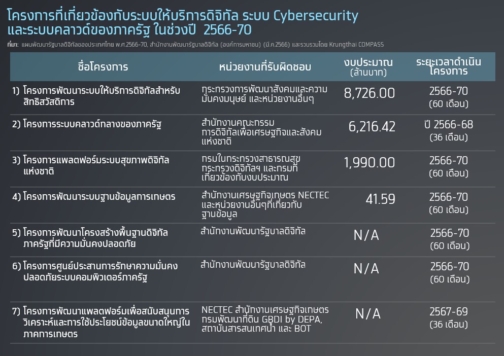Click project 7 แพลตฟอร์มข้อมูลขนาดใหญ่ภาคการเกษตร
The image size is (504, 356).
pos(101,322)
